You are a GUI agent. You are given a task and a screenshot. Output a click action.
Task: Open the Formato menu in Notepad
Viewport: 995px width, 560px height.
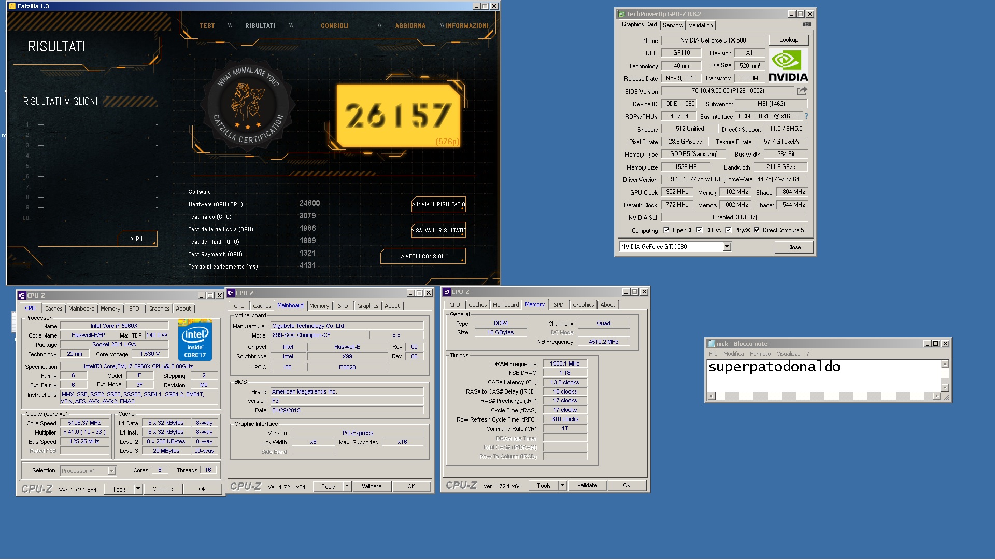(x=760, y=354)
